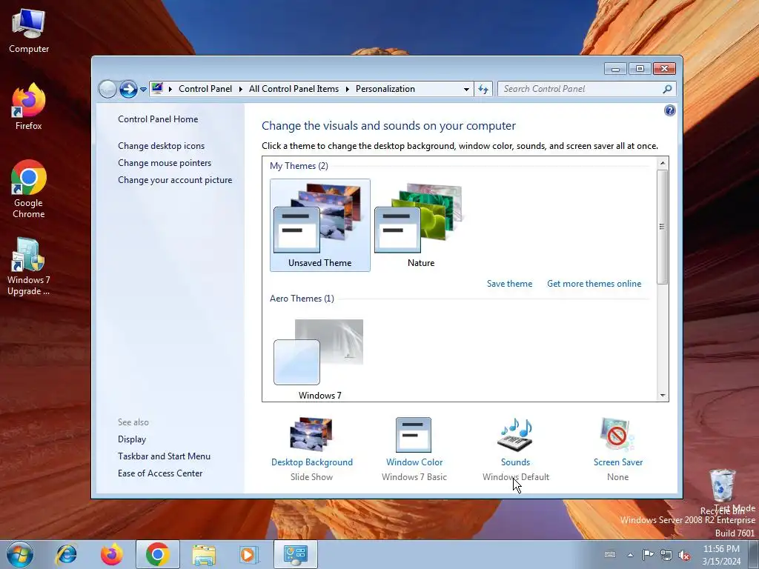Maximize the Personalization window
This screenshot has width=759, height=569.
640,69
